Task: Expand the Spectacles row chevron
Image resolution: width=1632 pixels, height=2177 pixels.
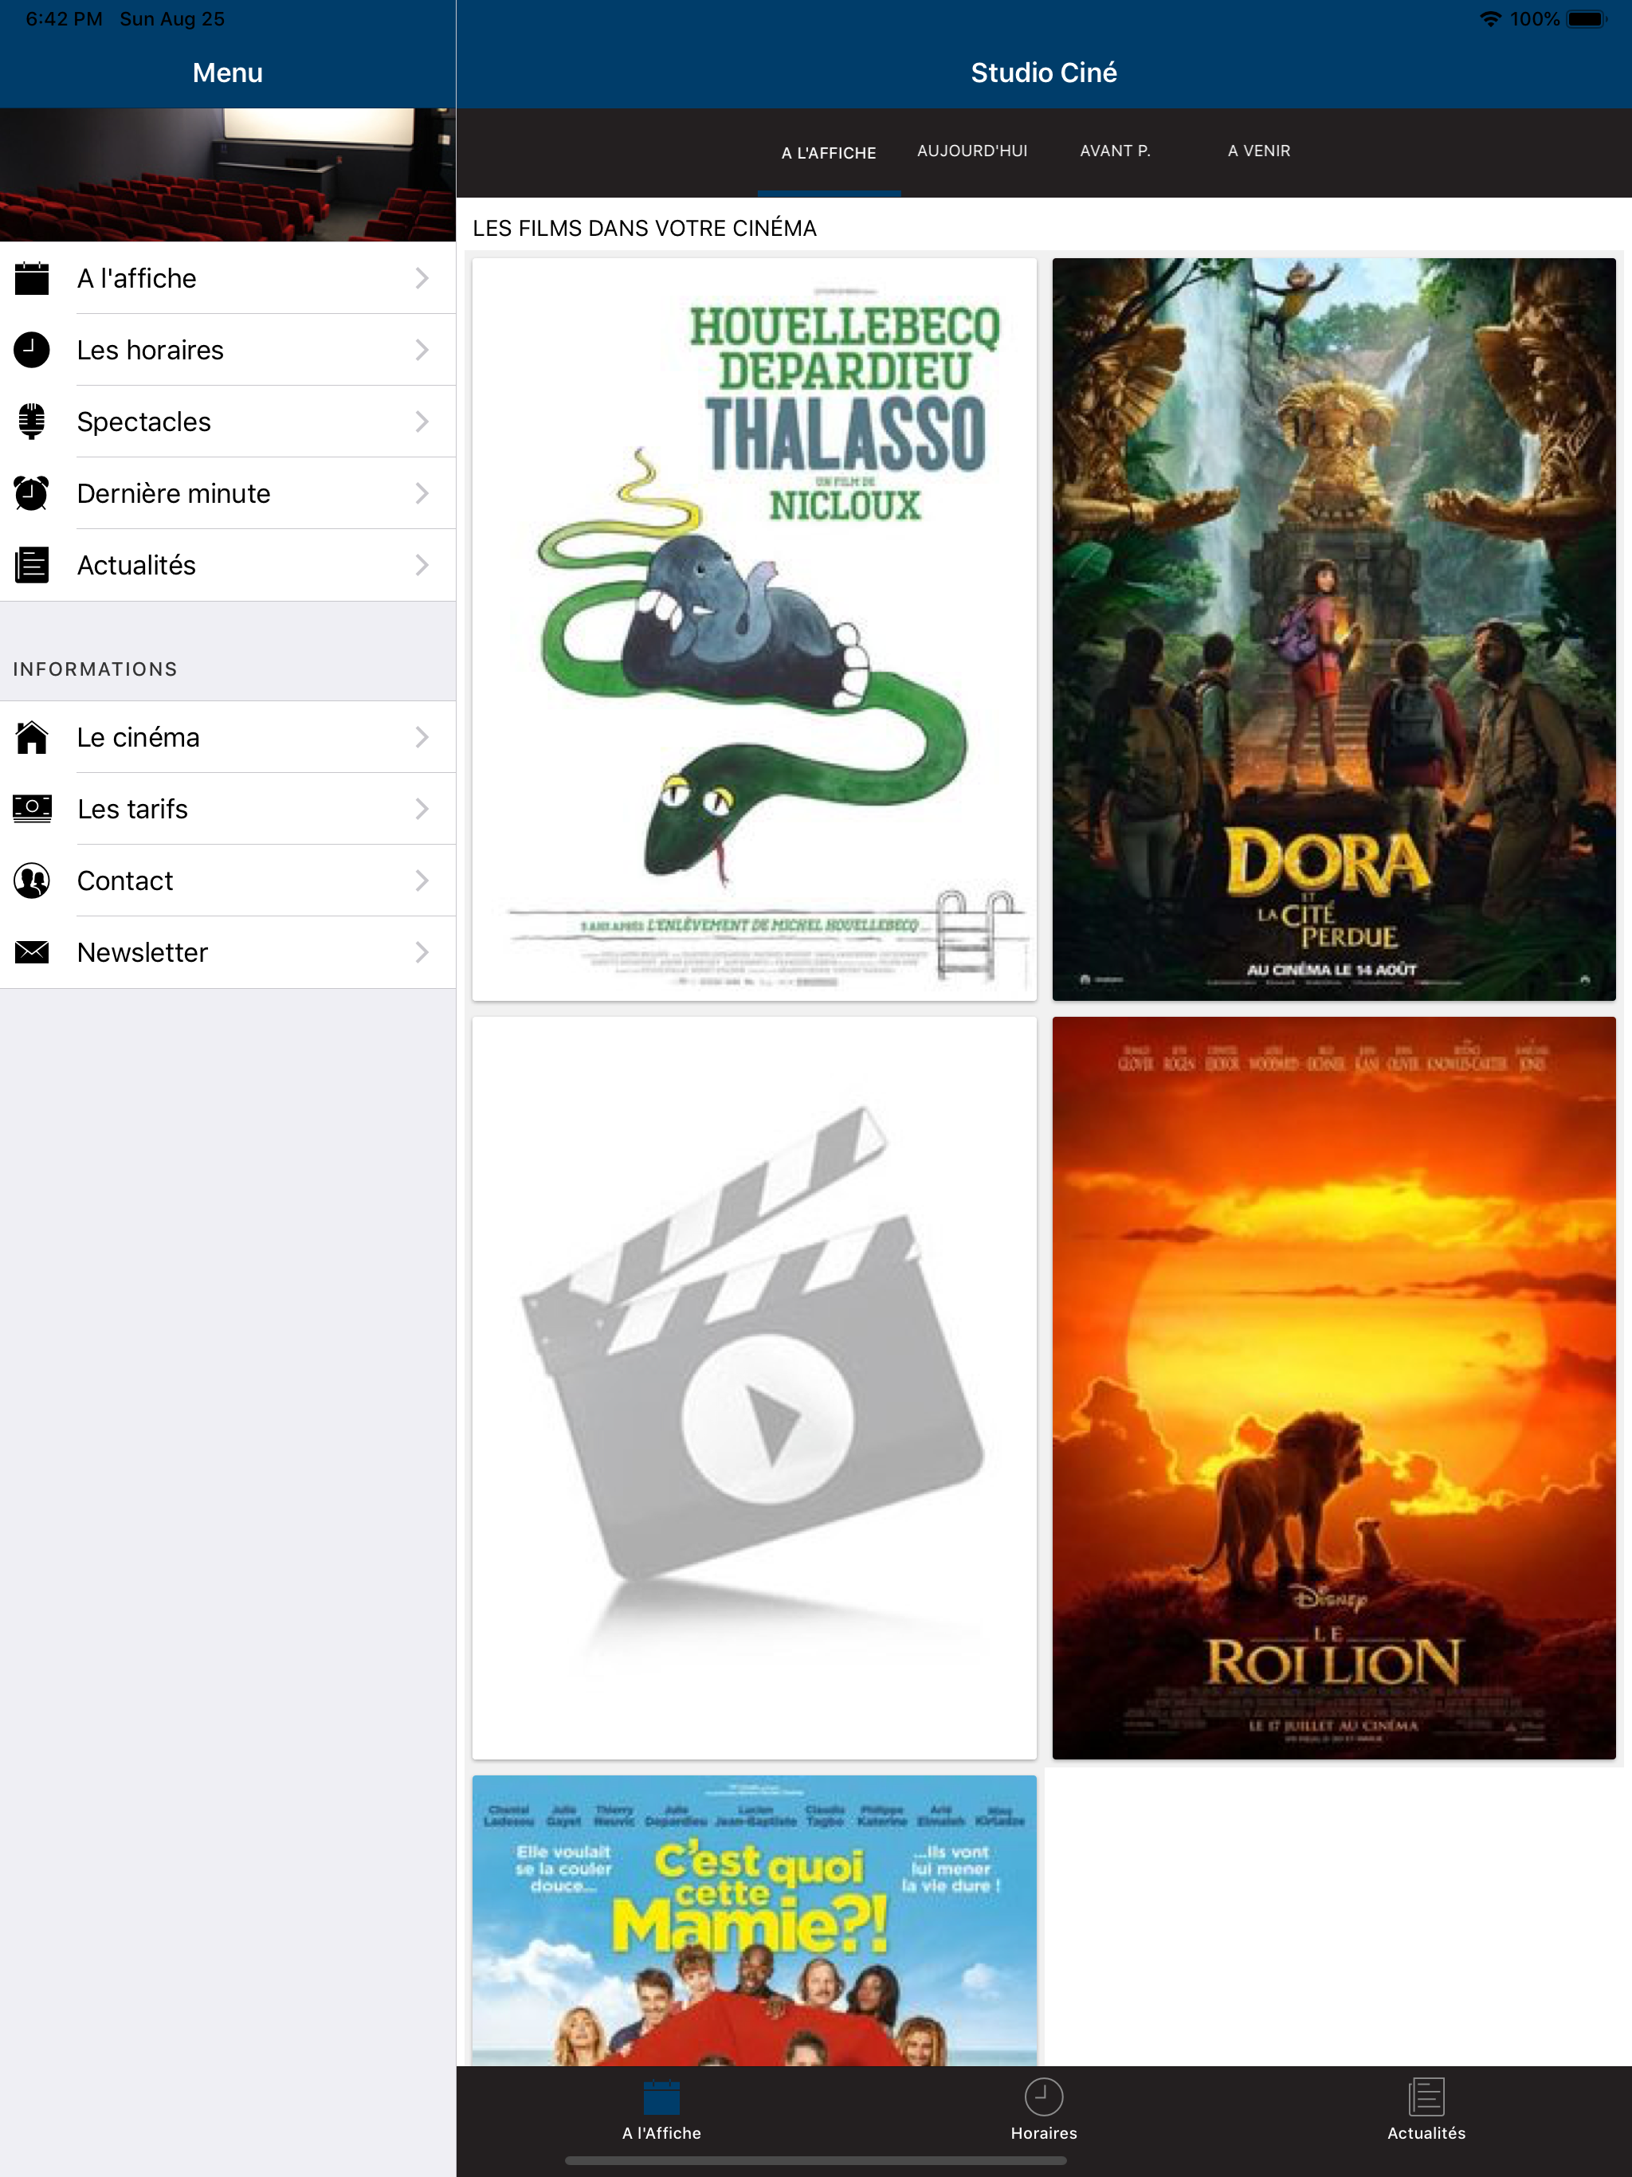Action: click(422, 422)
